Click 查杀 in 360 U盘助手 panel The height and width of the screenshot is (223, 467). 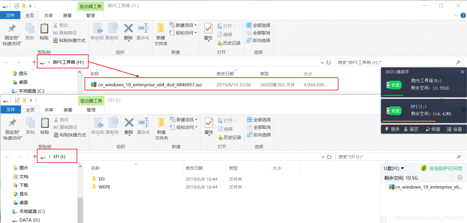coord(392,129)
